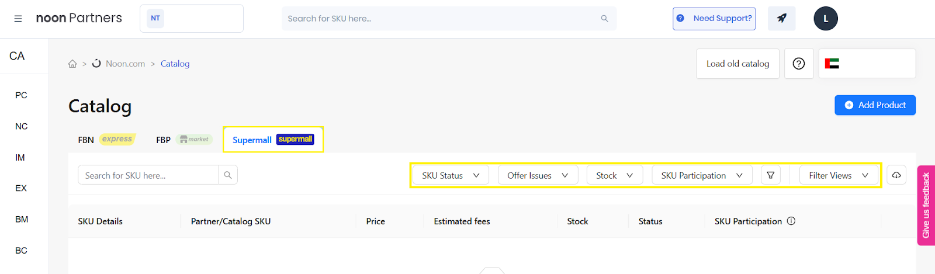This screenshot has height=274, width=935.
Task: Open the L user profile avatar
Action: click(826, 19)
